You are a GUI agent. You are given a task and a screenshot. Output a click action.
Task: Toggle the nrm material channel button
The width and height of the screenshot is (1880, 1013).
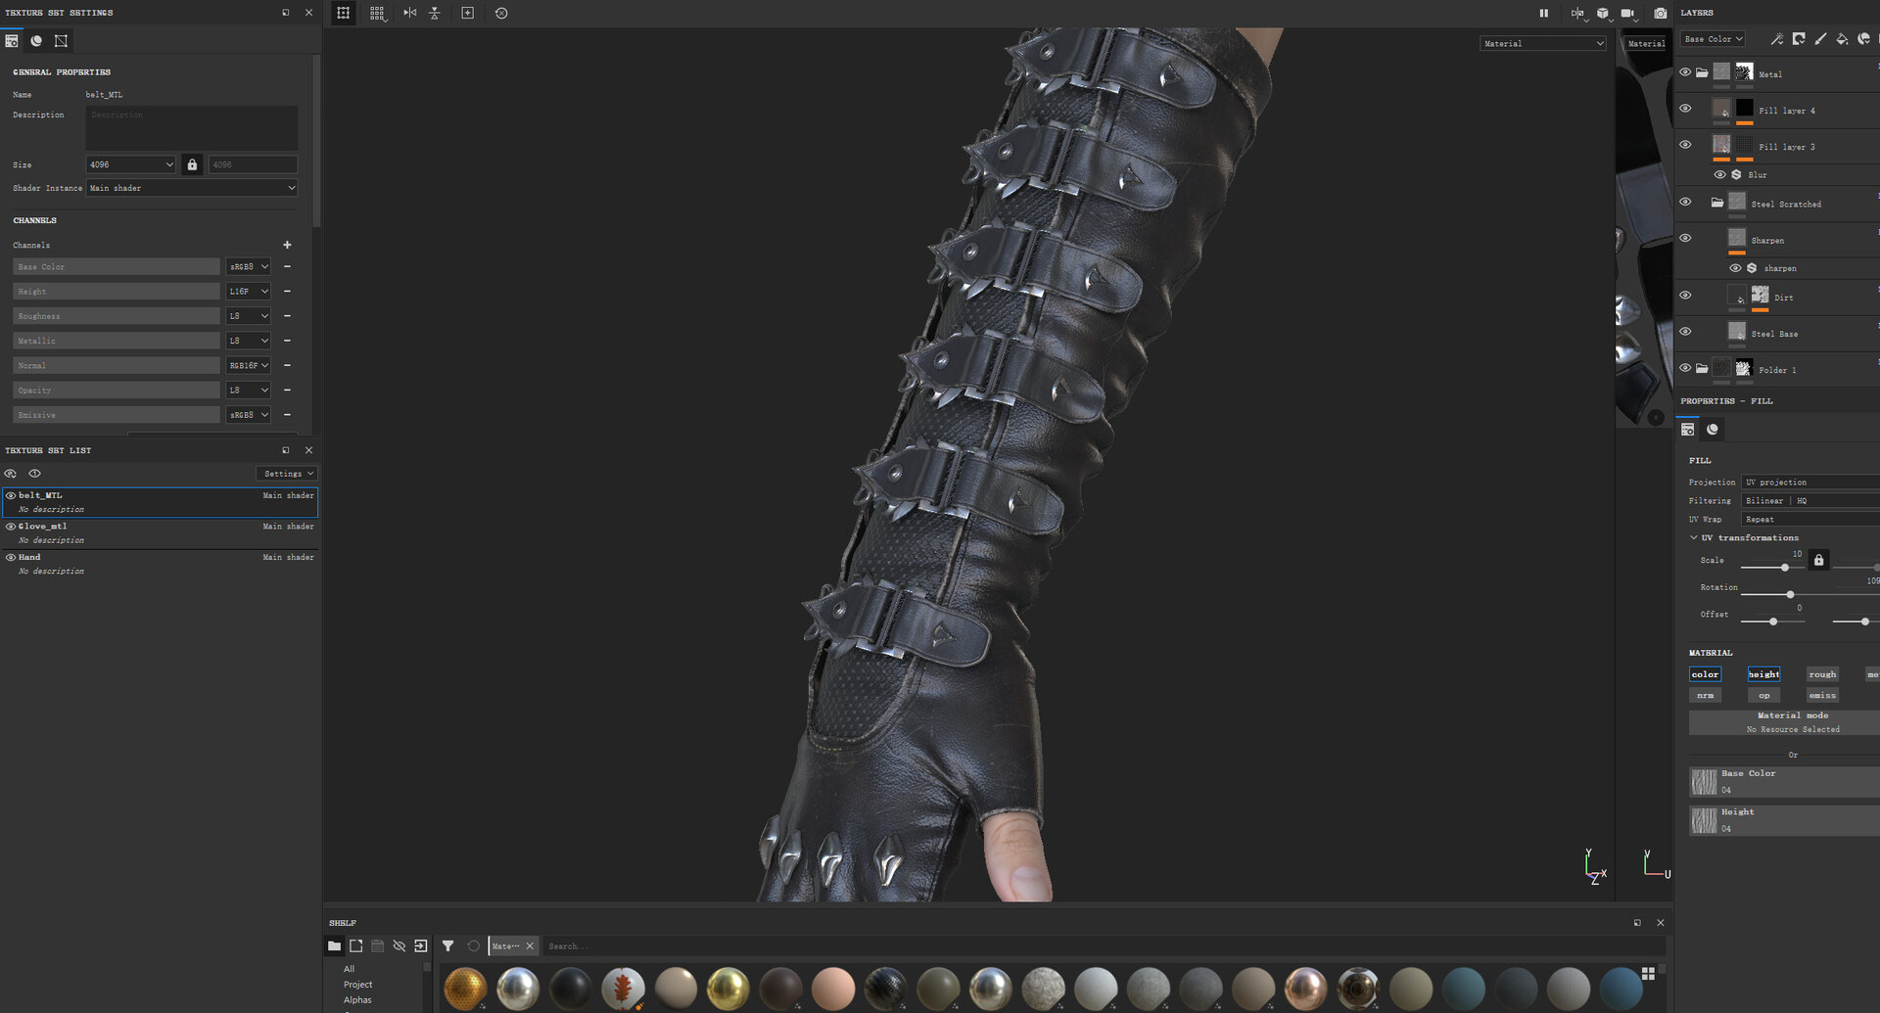1705,696
